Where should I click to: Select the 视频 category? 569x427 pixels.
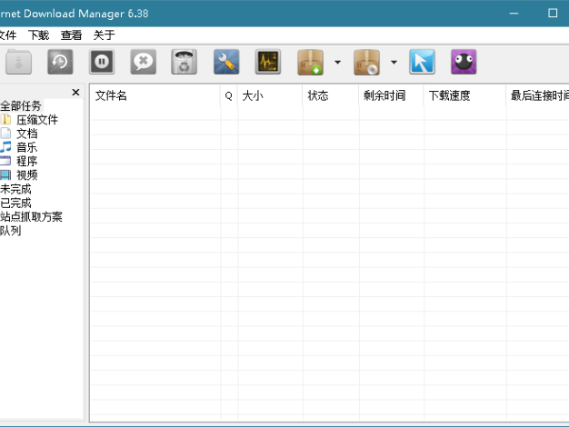coord(27,175)
